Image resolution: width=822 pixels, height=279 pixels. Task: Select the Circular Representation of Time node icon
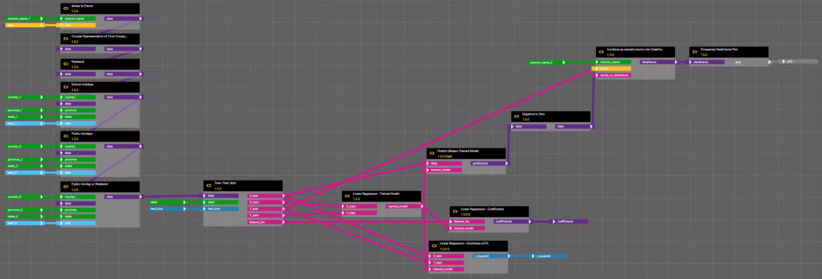[x=66, y=39]
